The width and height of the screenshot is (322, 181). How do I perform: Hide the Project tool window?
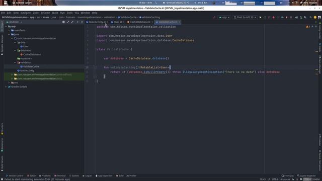82,22
